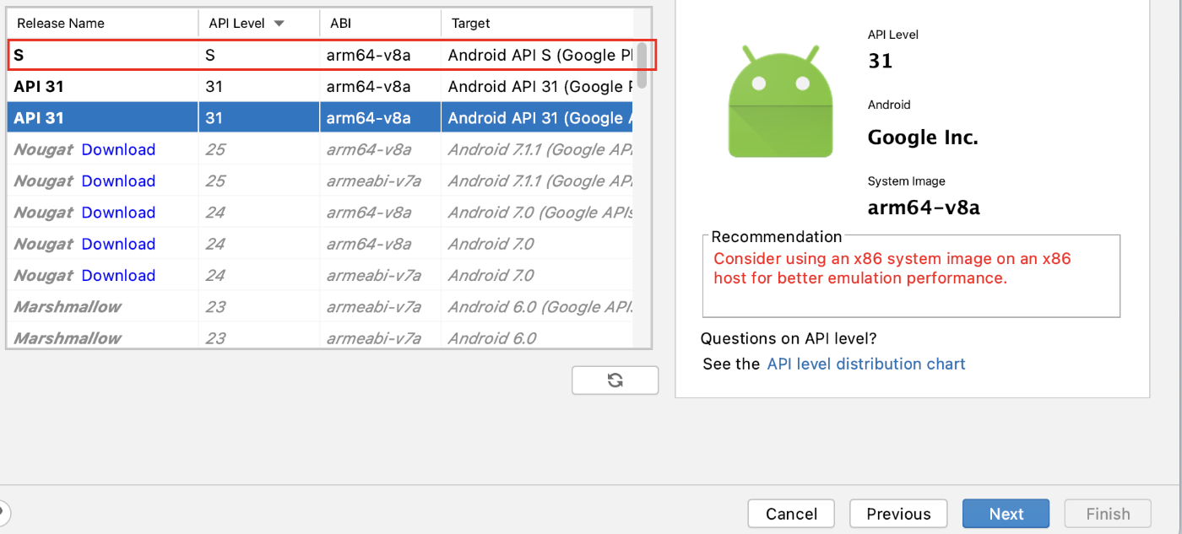
Task: Click the x86 recommendation warning text
Action: point(892,268)
